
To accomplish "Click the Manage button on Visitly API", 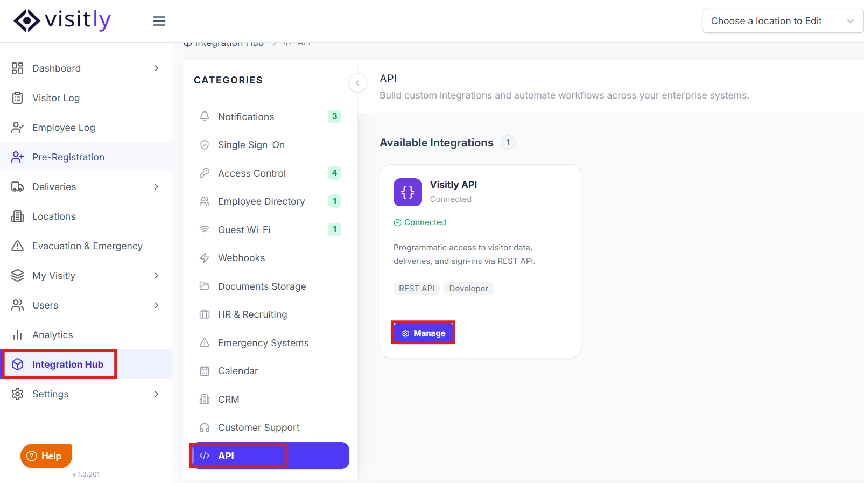I will coord(423,333).
